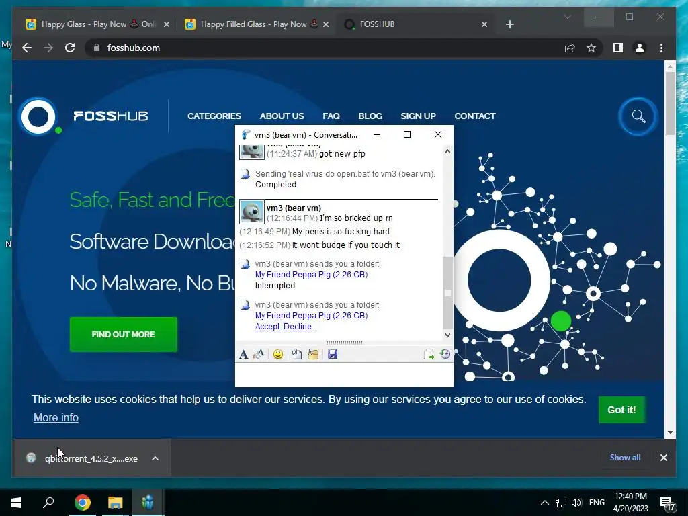688x516 pixels.
Task: Click the site lock icon
Action: (x=97, y=48)
